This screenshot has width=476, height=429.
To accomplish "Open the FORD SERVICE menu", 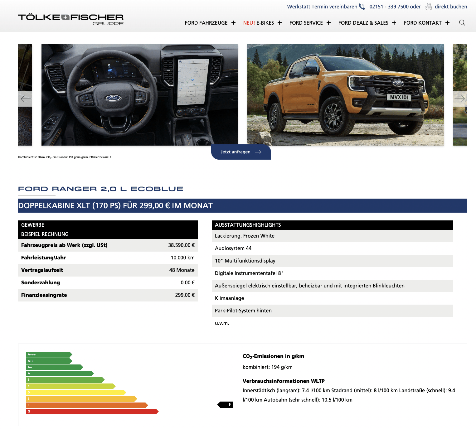I will pos(306,23).
